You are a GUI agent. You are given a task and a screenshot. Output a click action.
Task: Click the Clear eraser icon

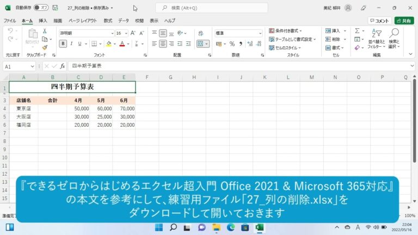pos(357,48)
